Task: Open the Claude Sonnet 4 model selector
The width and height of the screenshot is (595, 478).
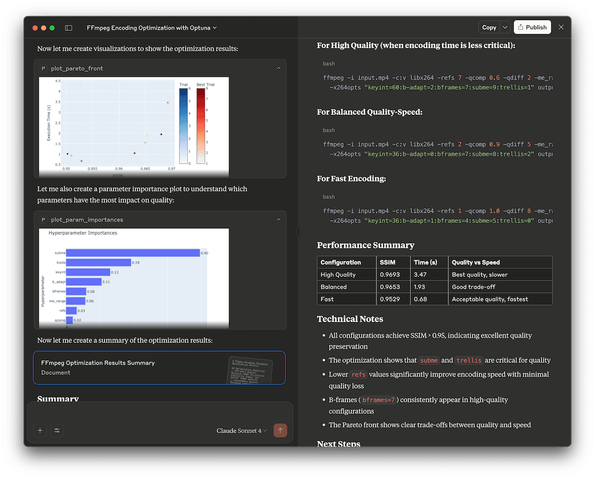Action: 242,430
